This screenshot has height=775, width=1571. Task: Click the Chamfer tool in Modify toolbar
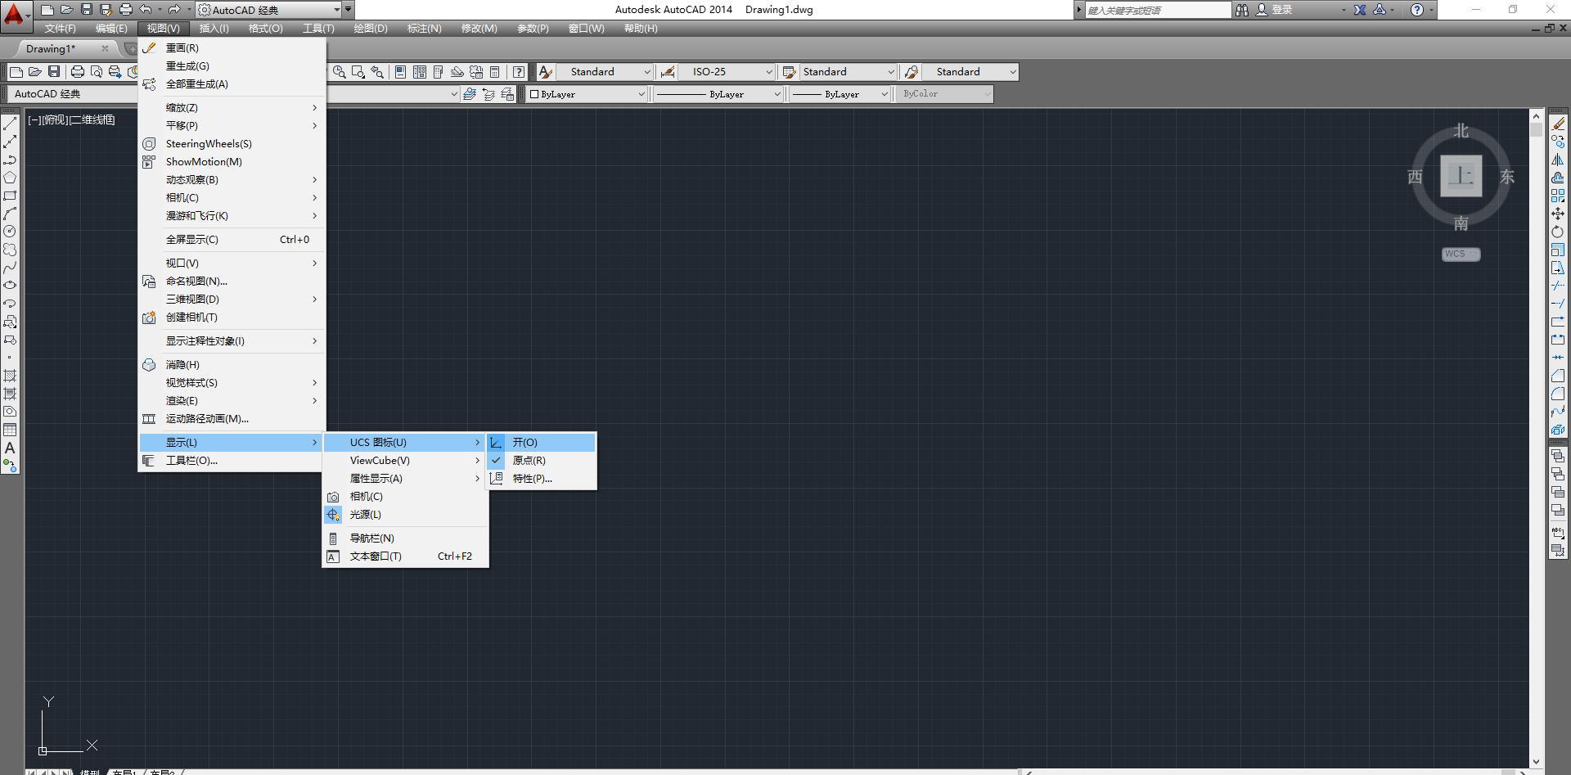pos(1558,376)
